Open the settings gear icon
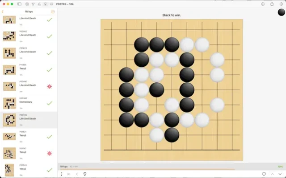 tap(281, 4)
